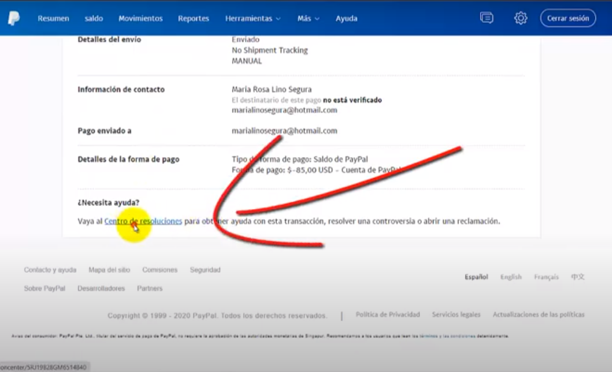The image size is (612, 372).
Task: Open the Comisiones footer link
Action: click(x=160, y=270)
